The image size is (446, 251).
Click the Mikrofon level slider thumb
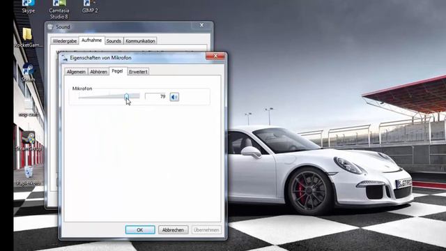tap(127, 96)
